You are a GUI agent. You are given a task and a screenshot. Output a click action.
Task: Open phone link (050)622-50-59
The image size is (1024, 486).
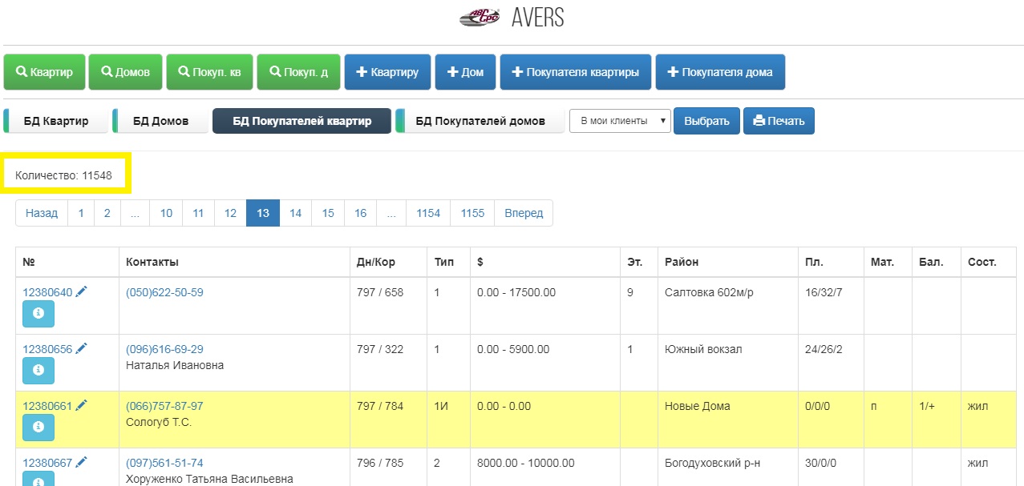[x=164, y=292]
